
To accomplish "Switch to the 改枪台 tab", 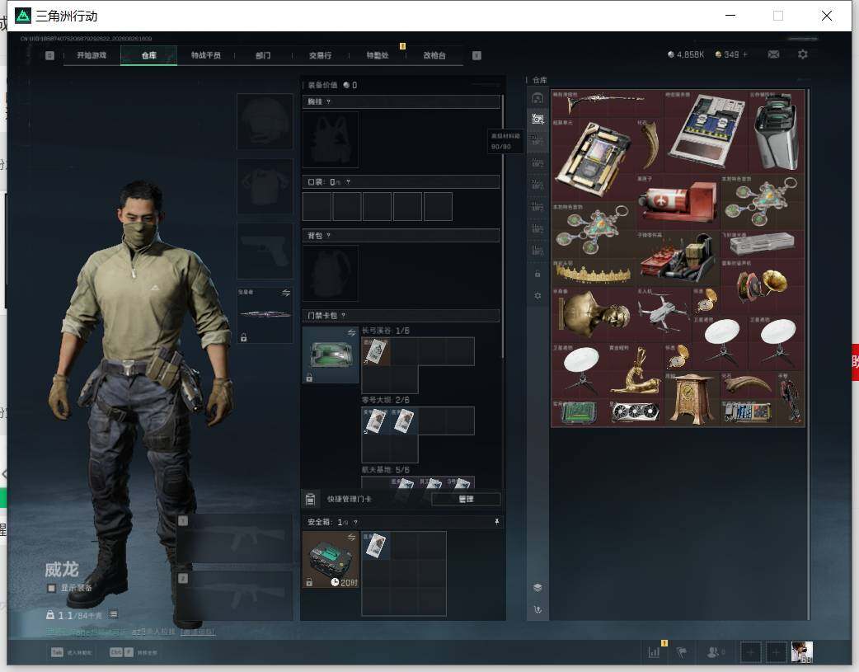I will point(434,55).
